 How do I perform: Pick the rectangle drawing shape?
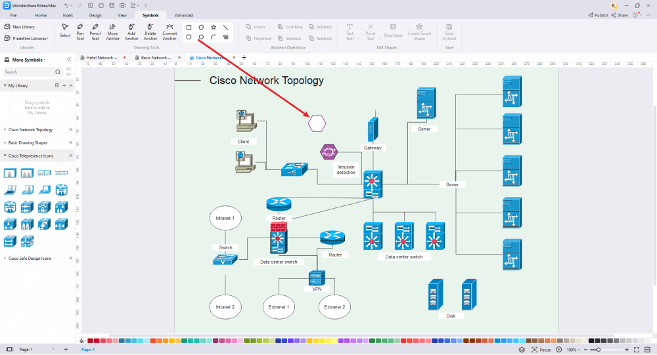tap(189, 27)
